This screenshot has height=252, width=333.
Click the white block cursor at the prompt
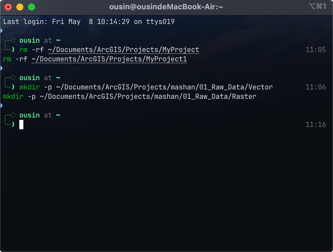[21, 125]
